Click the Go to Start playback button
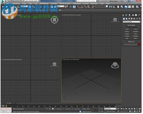This screenshot has width=143, height=114. [119, 109]
